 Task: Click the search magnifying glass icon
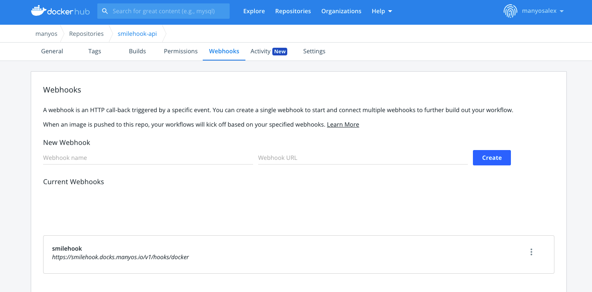click(105, 11)
